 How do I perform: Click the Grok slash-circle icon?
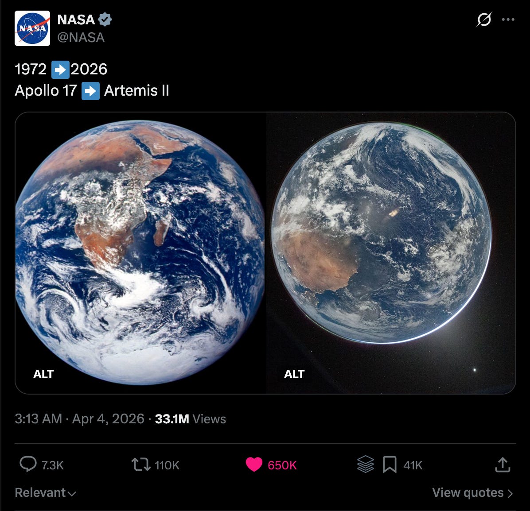coord(484,19)
